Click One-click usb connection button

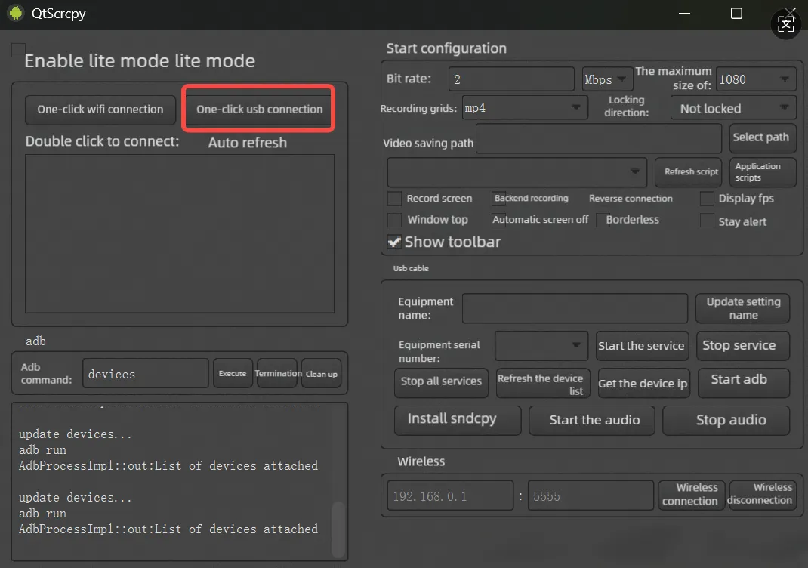tap(259, 109)
